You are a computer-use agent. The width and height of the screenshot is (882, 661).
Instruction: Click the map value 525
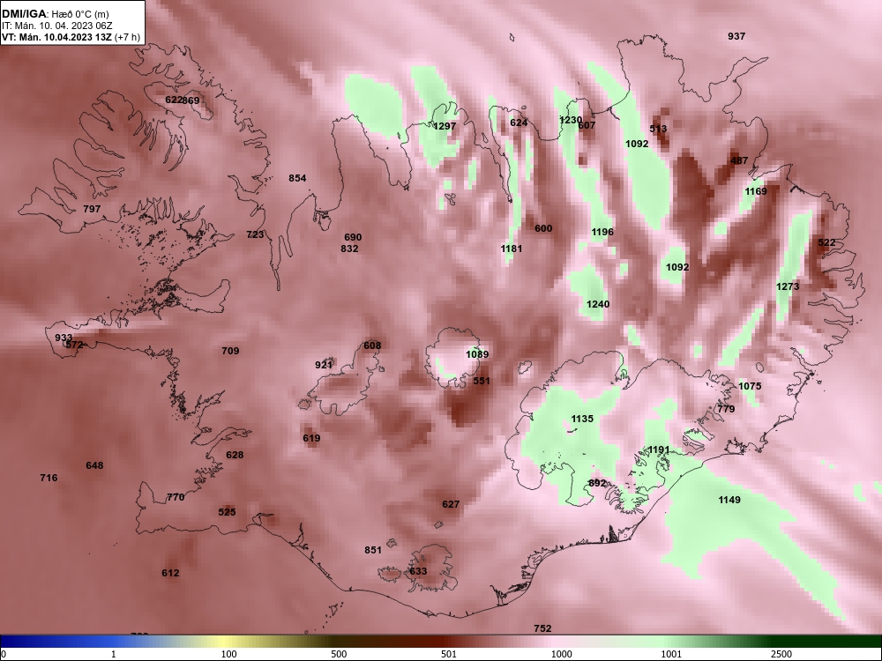[228, 513]
